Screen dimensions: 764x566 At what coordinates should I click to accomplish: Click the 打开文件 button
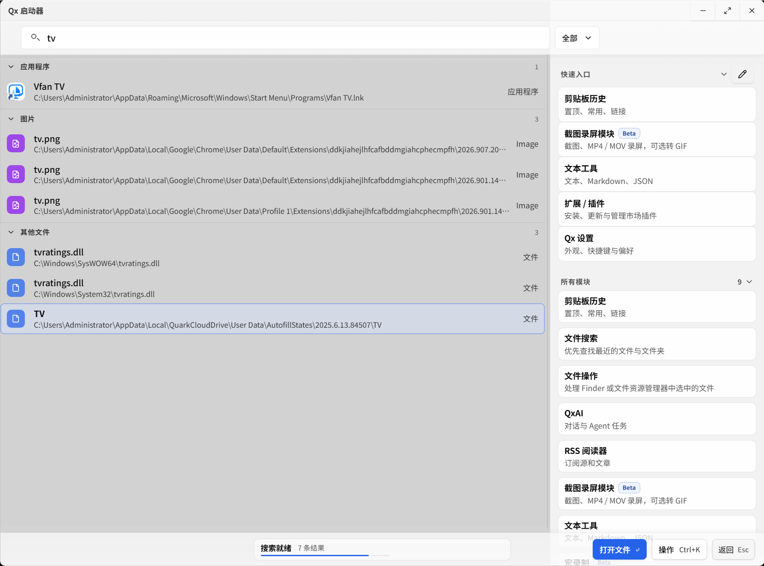click(x=619, y=550)
